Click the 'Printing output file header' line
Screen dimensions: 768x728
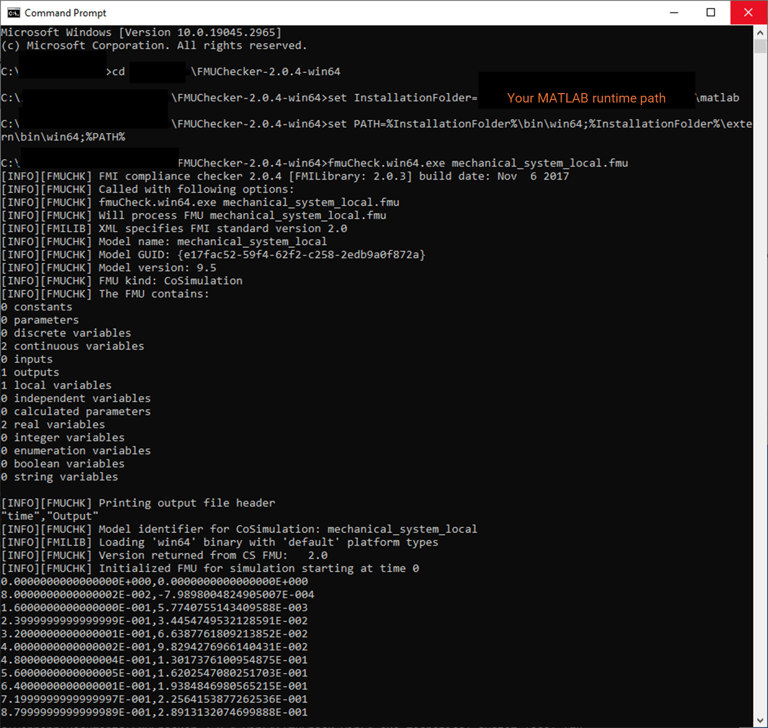pos(138,503)
